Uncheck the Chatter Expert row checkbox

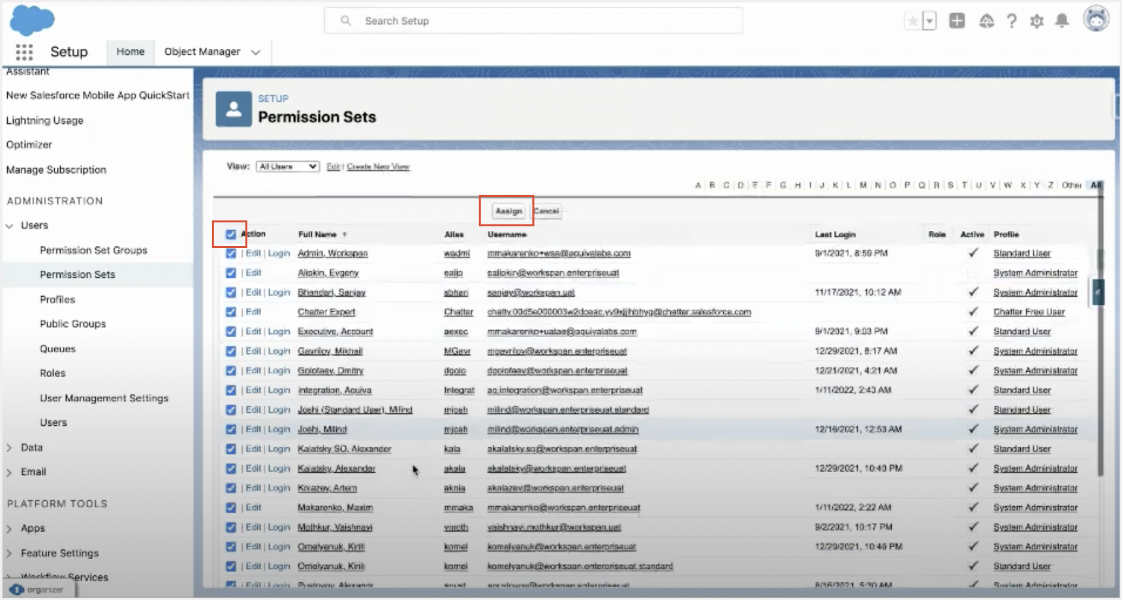[231, 312]
